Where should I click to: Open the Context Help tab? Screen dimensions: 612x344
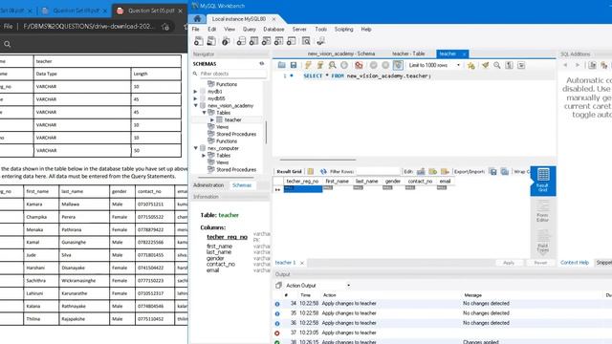[575, 263]
